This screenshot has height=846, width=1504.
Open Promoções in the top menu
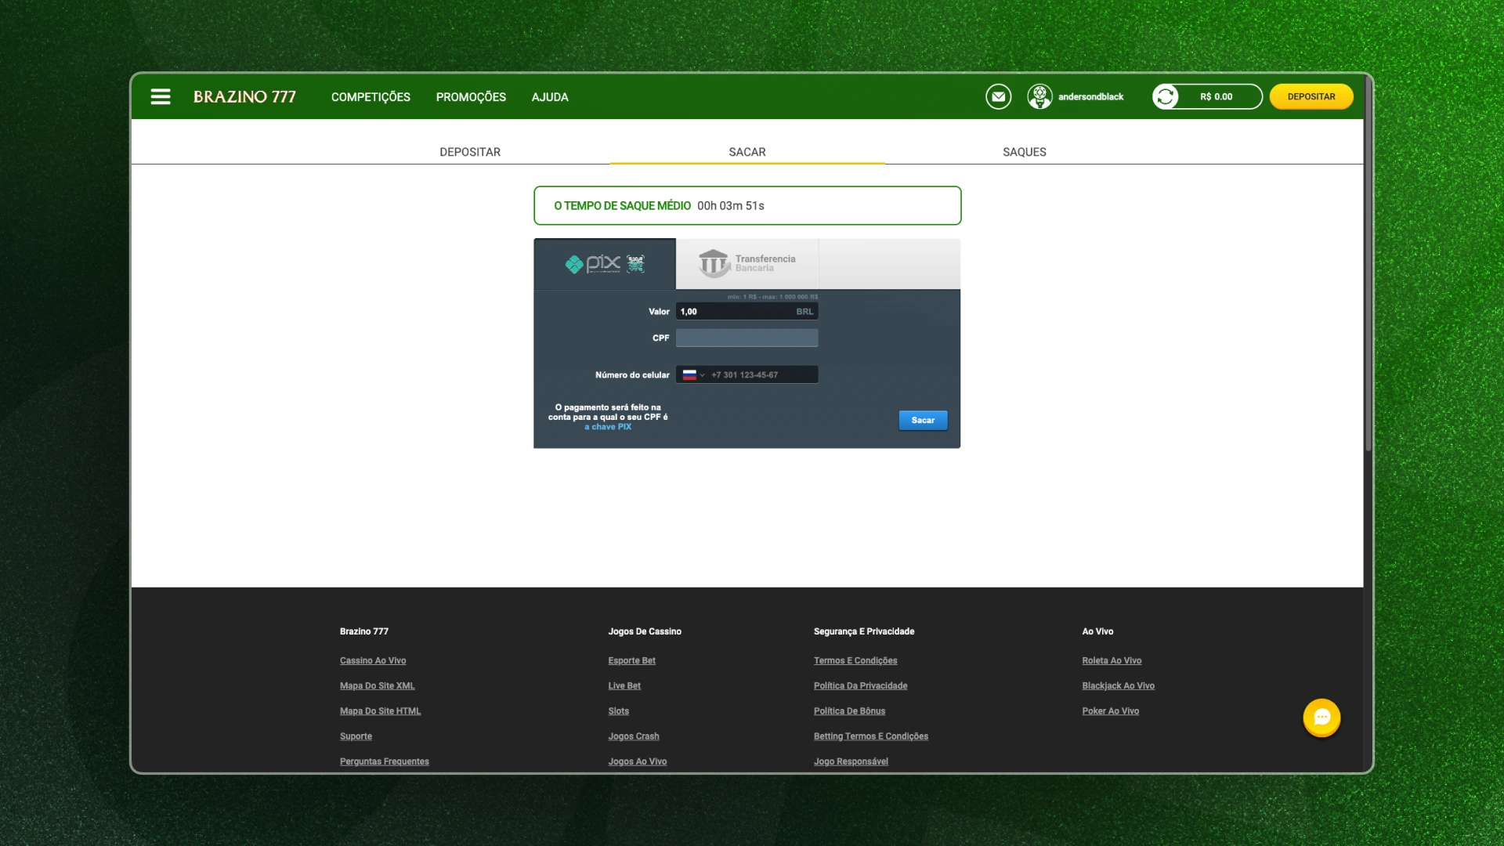(x=471, y=97)
